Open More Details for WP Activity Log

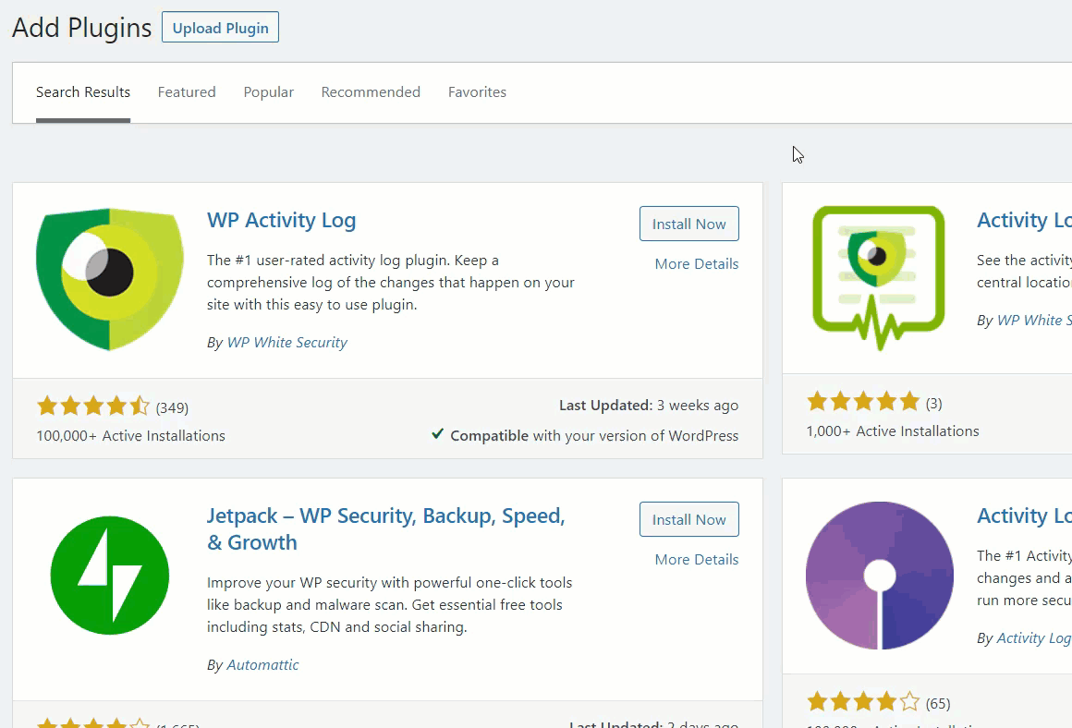coord(697,264)
